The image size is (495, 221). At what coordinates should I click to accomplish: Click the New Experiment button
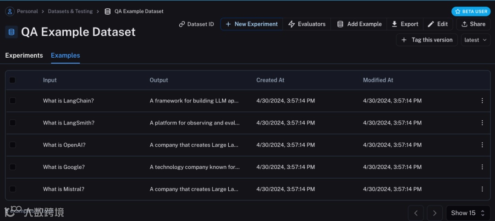click(x=251, y=24)
